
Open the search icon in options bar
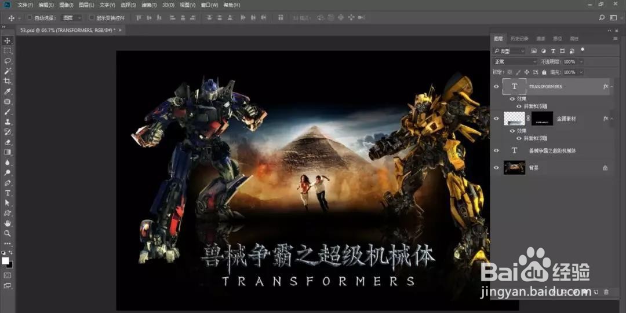pos(602,17)
